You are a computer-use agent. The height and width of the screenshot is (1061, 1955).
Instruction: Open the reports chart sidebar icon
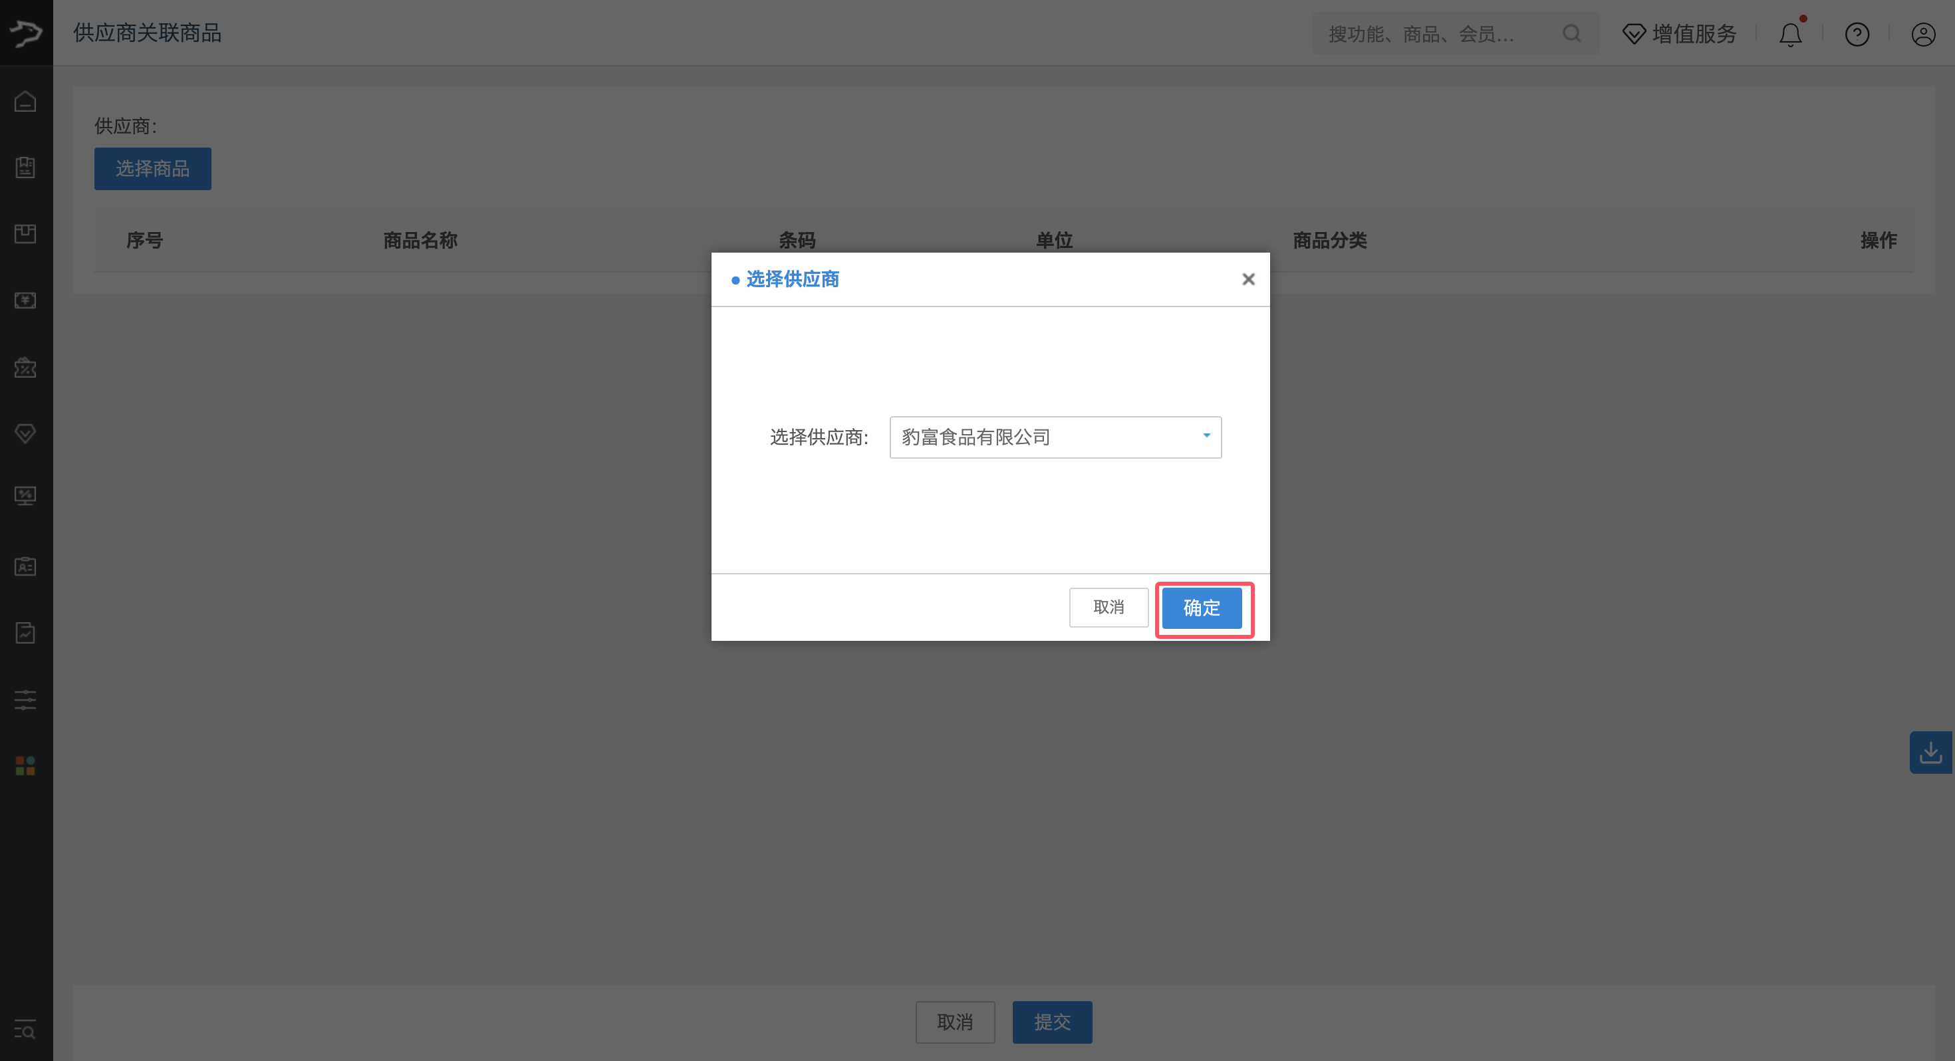25,632
